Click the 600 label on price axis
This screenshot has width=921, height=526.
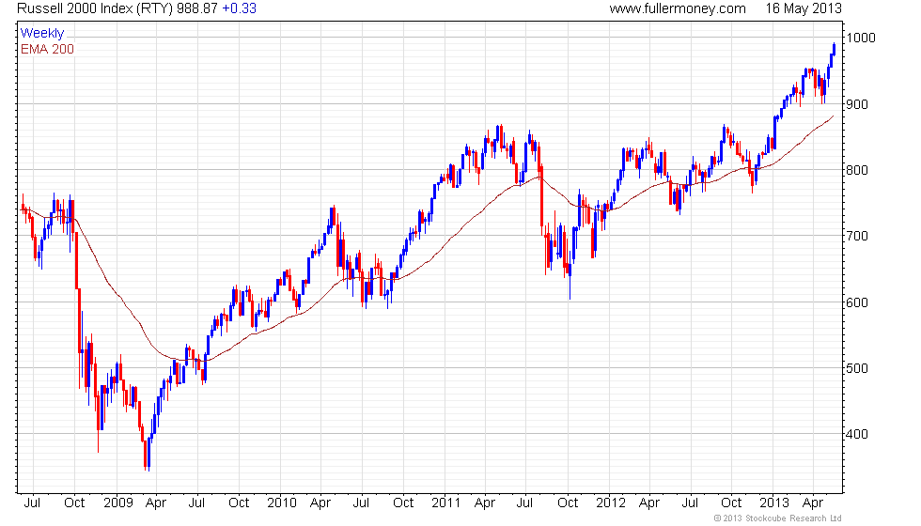857,302
